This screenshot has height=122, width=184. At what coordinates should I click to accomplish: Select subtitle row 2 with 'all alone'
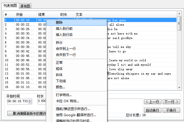(x=90, y=25)
